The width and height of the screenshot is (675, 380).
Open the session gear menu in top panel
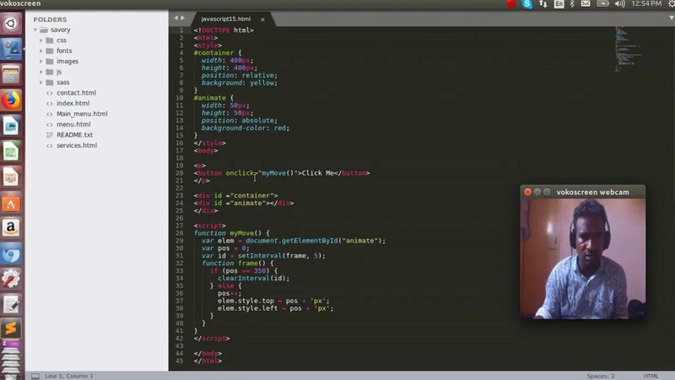click(x=671, y=4)
